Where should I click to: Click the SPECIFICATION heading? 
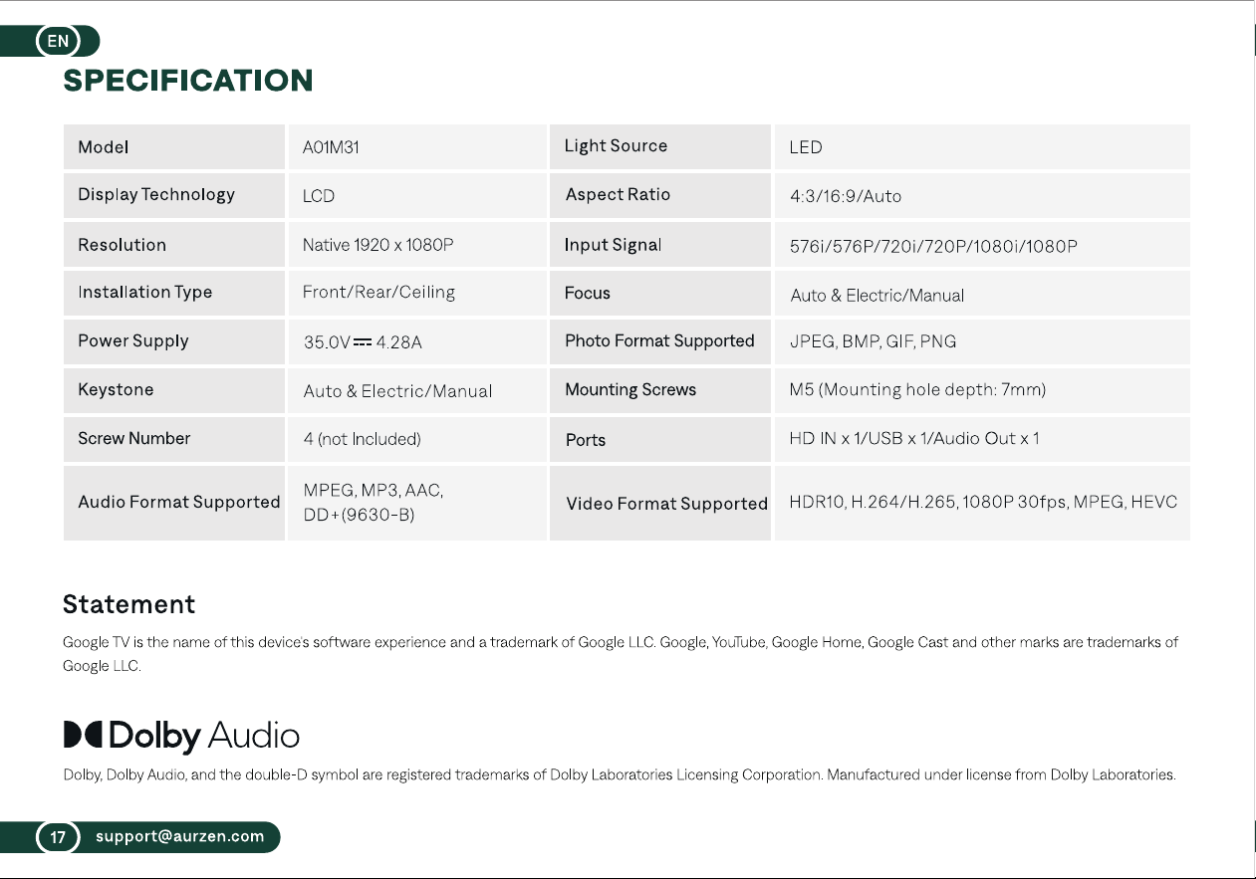(x=188, y=81)
